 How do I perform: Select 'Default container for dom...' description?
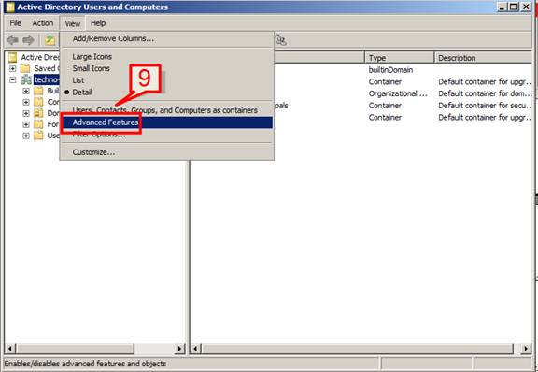coord(485,93)
